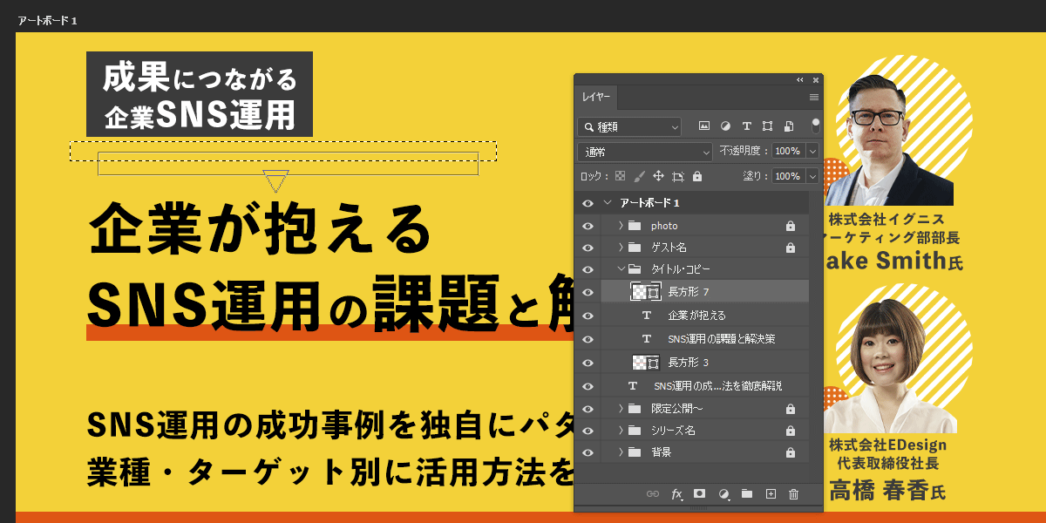Click the アートボード 1 canvas label

tap(47, 19)
